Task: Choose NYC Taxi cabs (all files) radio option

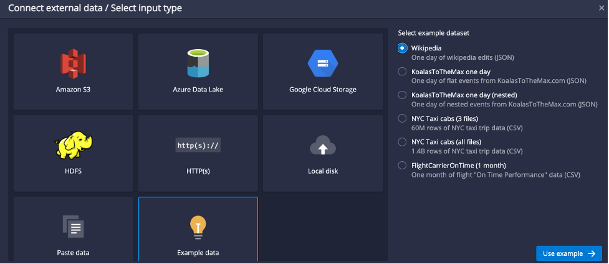Action: 403,142
